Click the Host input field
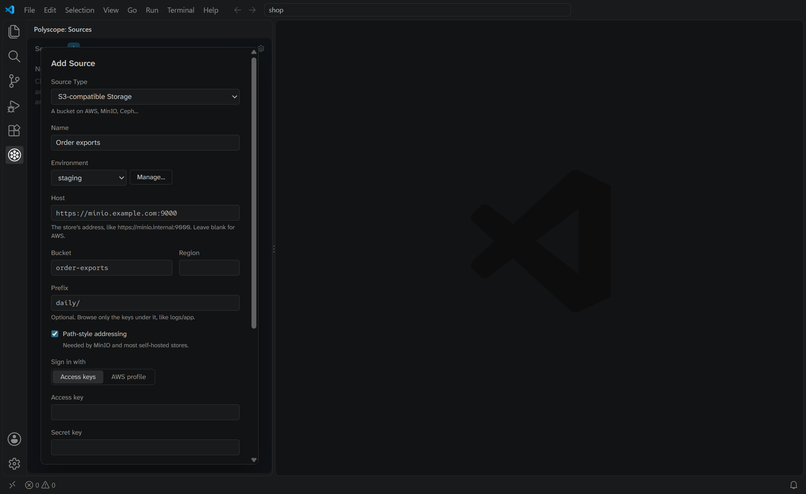 145,213
